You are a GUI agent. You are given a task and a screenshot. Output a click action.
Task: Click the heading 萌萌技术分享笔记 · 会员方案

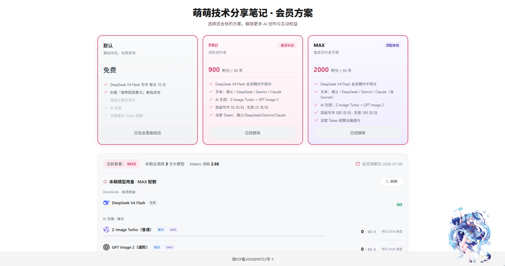coord(253,13)
